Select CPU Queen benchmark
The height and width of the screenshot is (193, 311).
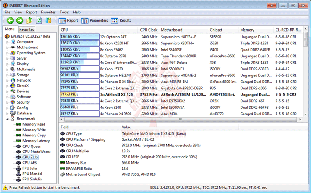click(x=32, y=146)
